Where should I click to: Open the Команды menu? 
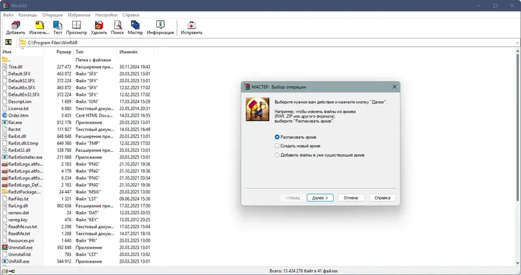(x=28, y=15)
